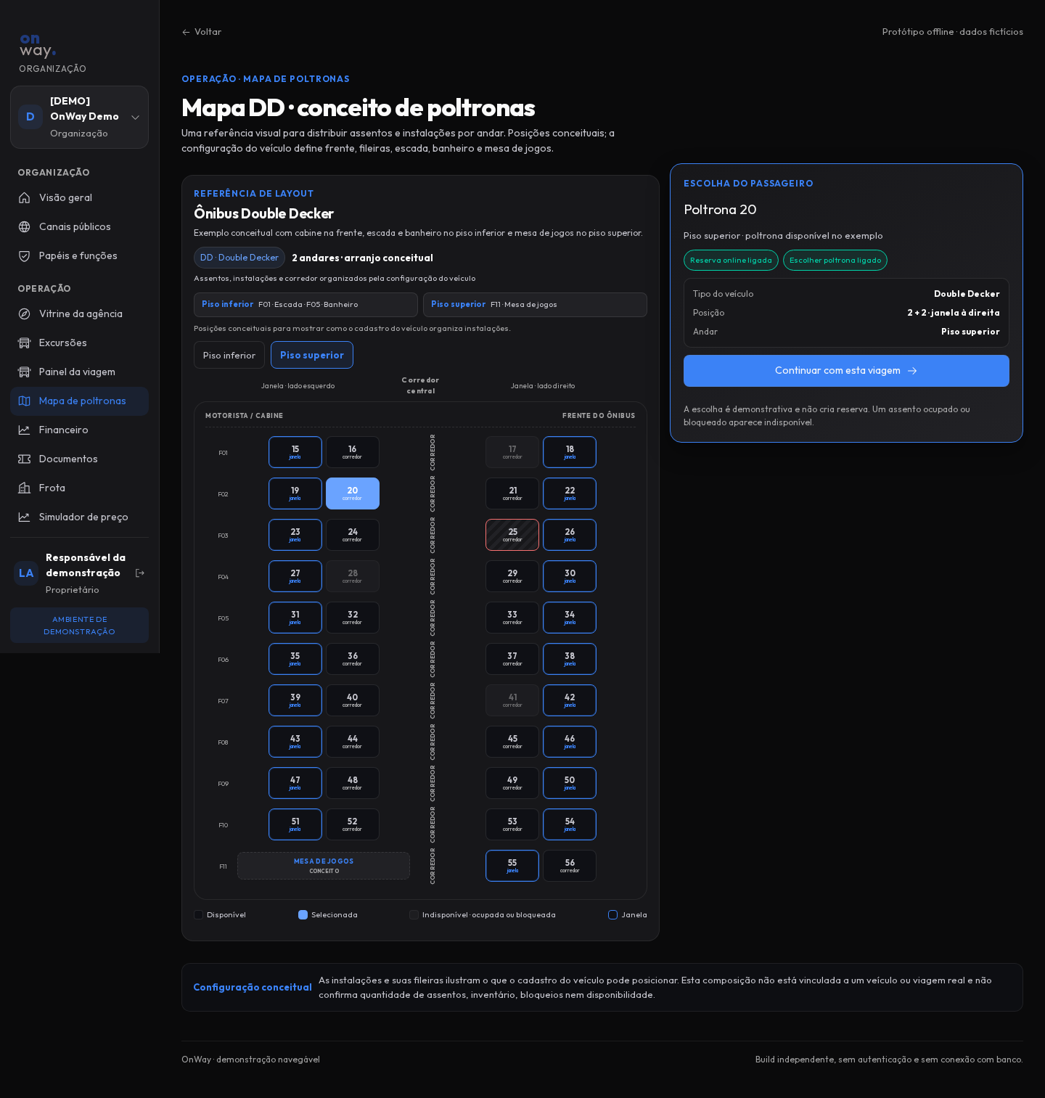
Task: Switch to the Piso superior tab
Action: click(312, 355)
